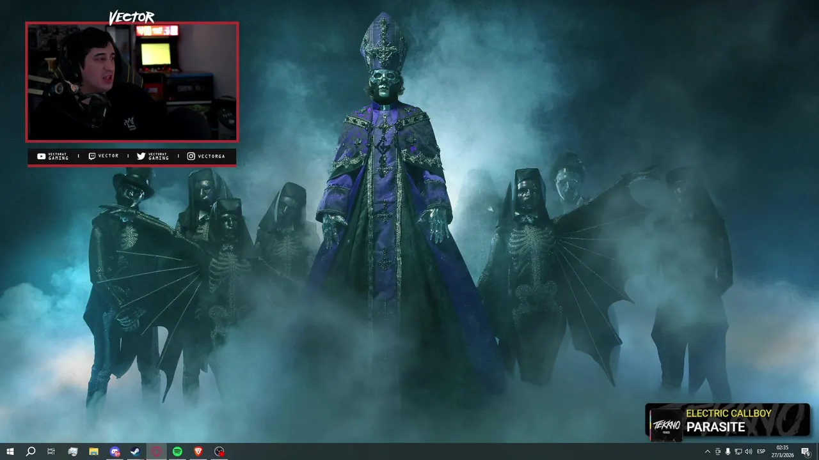Open Discord from the taskbar
Screen dimensions: 819x460
pos(115,452)
